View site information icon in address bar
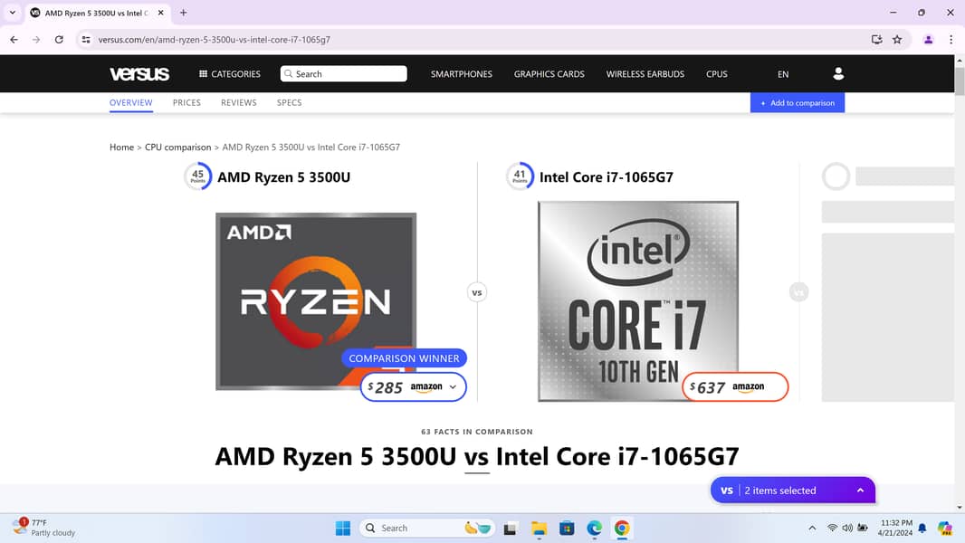 (86, 39)
